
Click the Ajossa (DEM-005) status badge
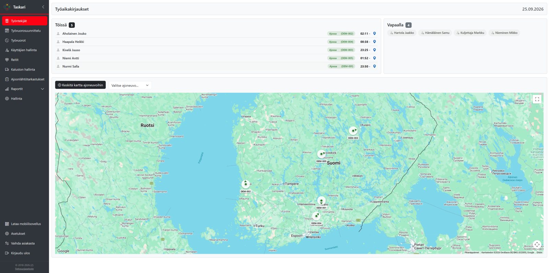(x=341, y=58)
